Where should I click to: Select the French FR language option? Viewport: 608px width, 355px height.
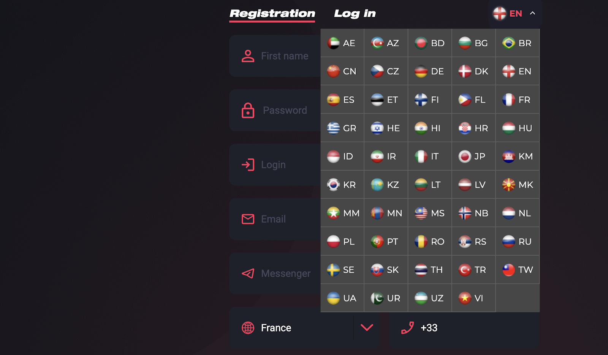(517, 100)
